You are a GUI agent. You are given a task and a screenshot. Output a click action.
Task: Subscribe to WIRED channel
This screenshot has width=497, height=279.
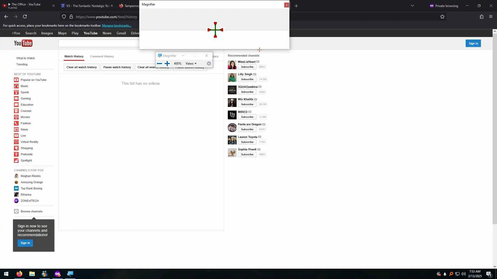(x=247, y=117)
